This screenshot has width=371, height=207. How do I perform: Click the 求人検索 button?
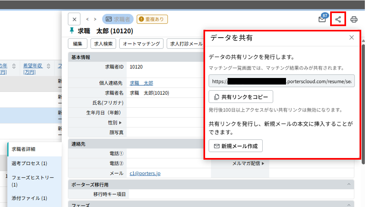pos(103,44)
